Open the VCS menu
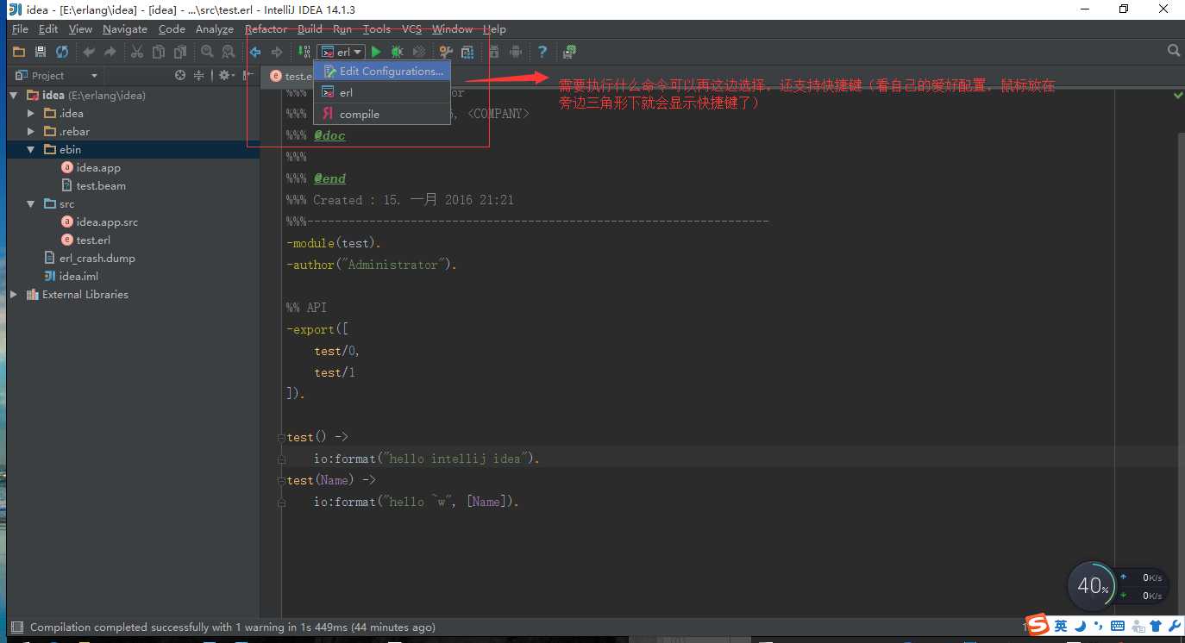The height and width of the screenshot is (643, 1185). tap(412, 28)
